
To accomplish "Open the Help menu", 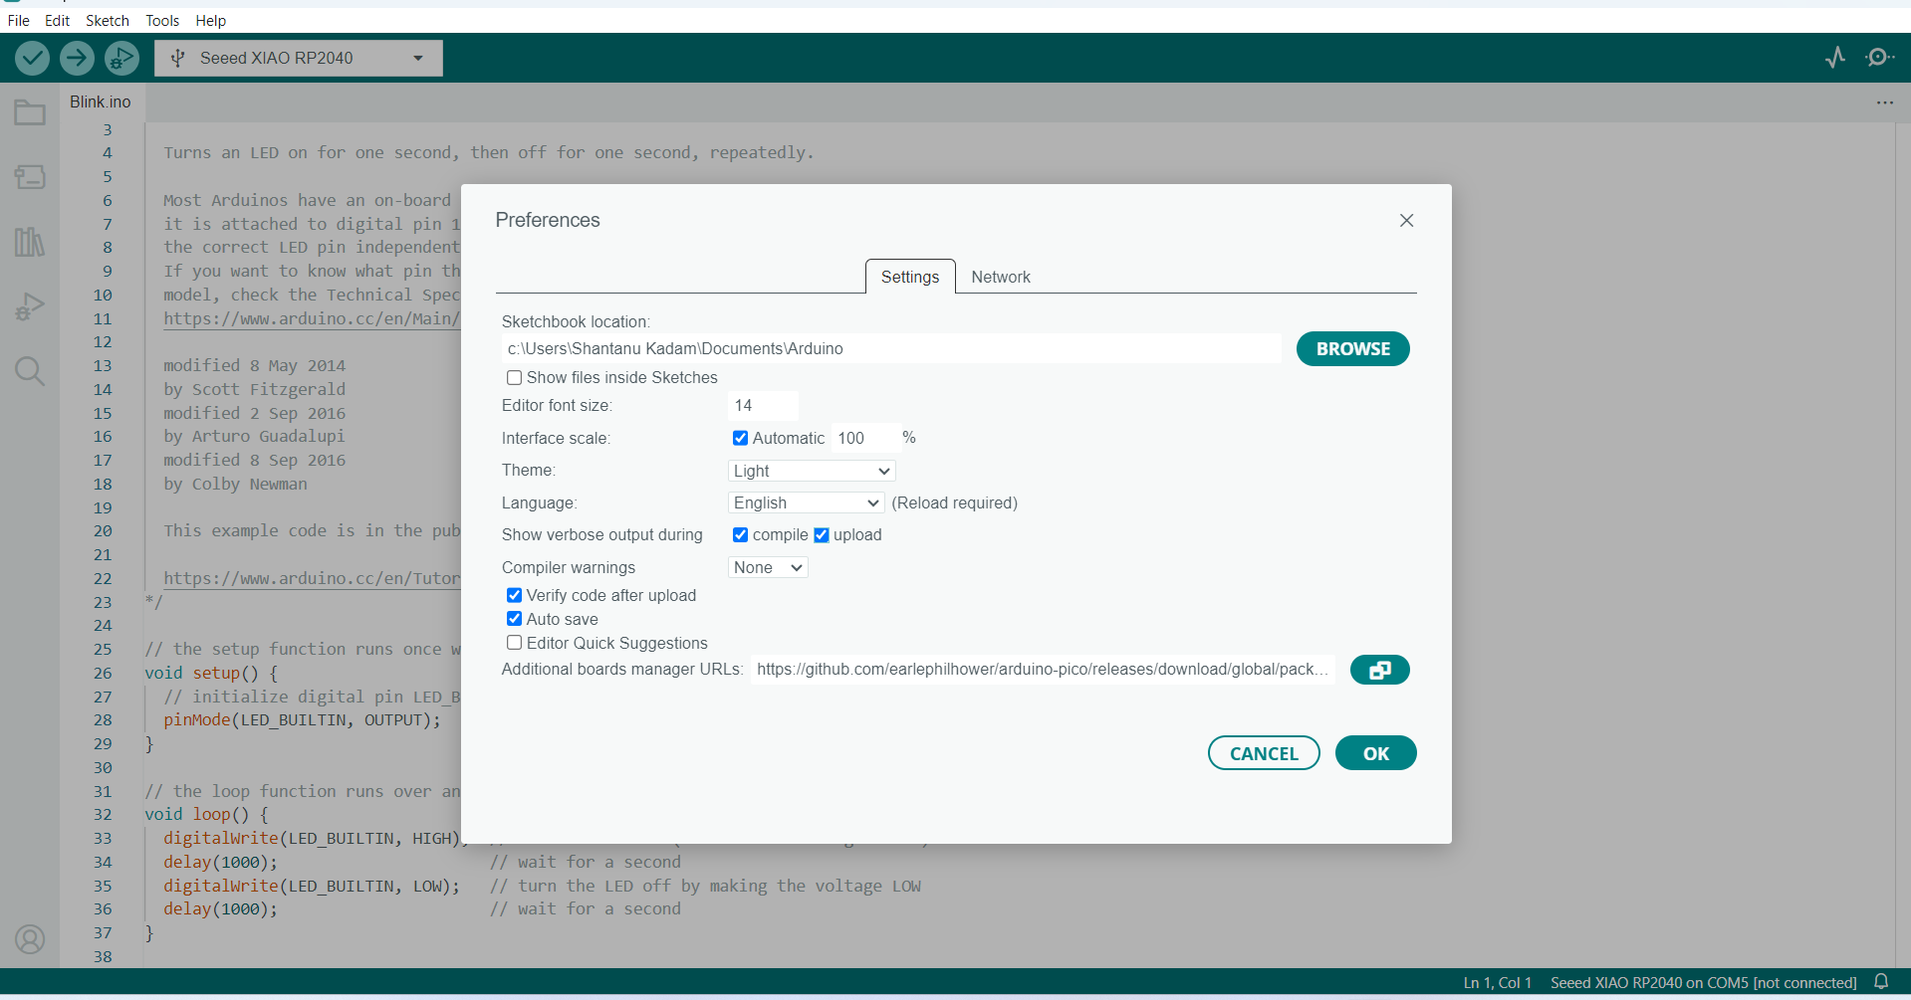I will (210, 20).
